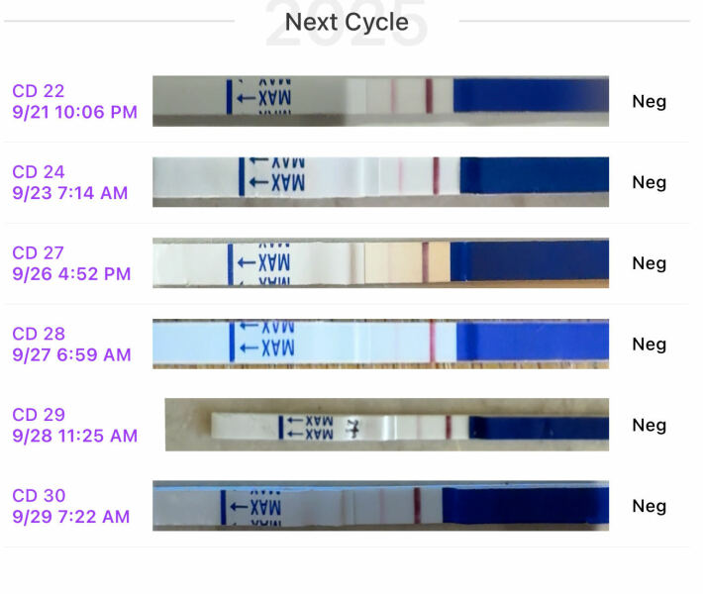Open the CD 28 test strip photo

380,345
